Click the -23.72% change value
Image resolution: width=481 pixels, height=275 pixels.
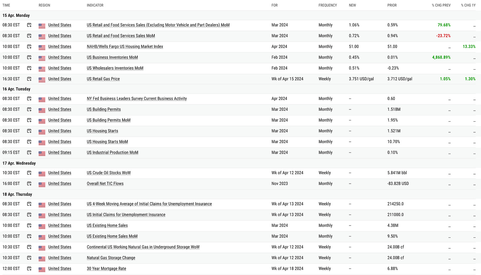443,36
